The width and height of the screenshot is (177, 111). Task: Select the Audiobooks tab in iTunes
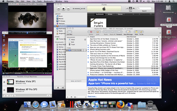coord(100,14)
